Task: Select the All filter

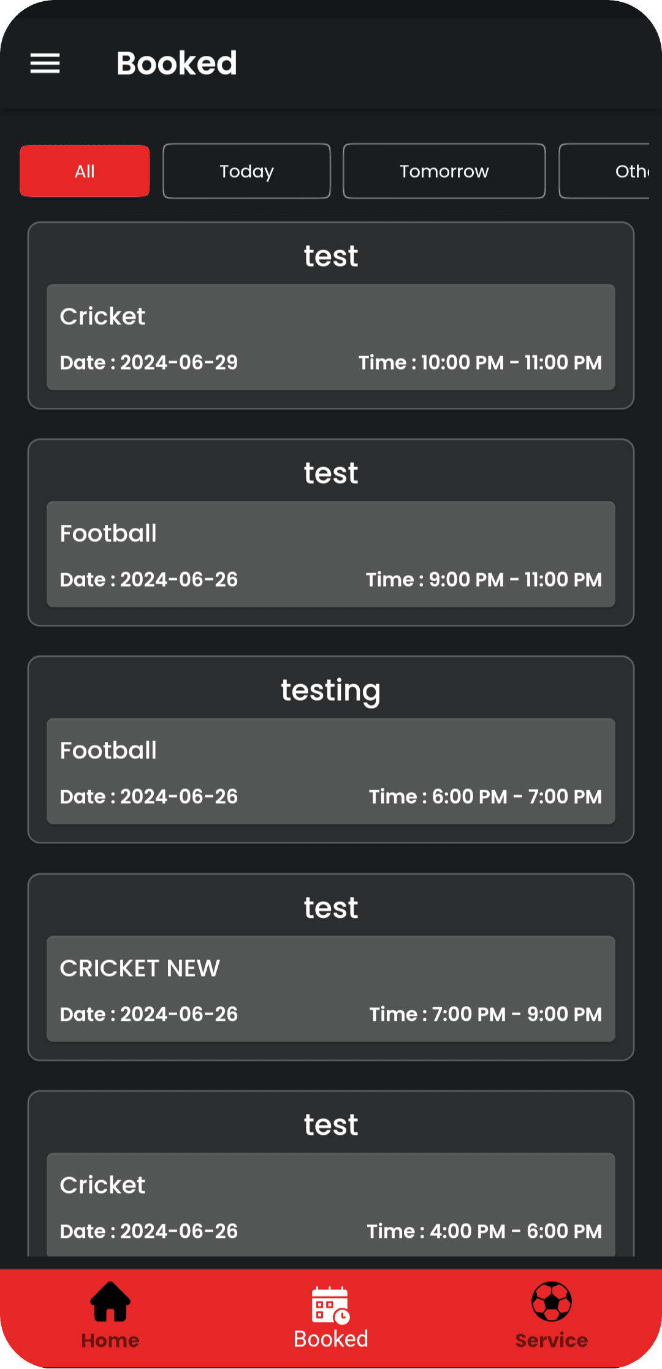Action: pyautogui.click(x=85, y=171)
